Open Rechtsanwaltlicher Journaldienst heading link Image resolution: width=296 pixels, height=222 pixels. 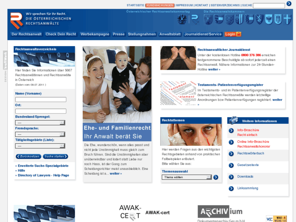click(224, 50)
